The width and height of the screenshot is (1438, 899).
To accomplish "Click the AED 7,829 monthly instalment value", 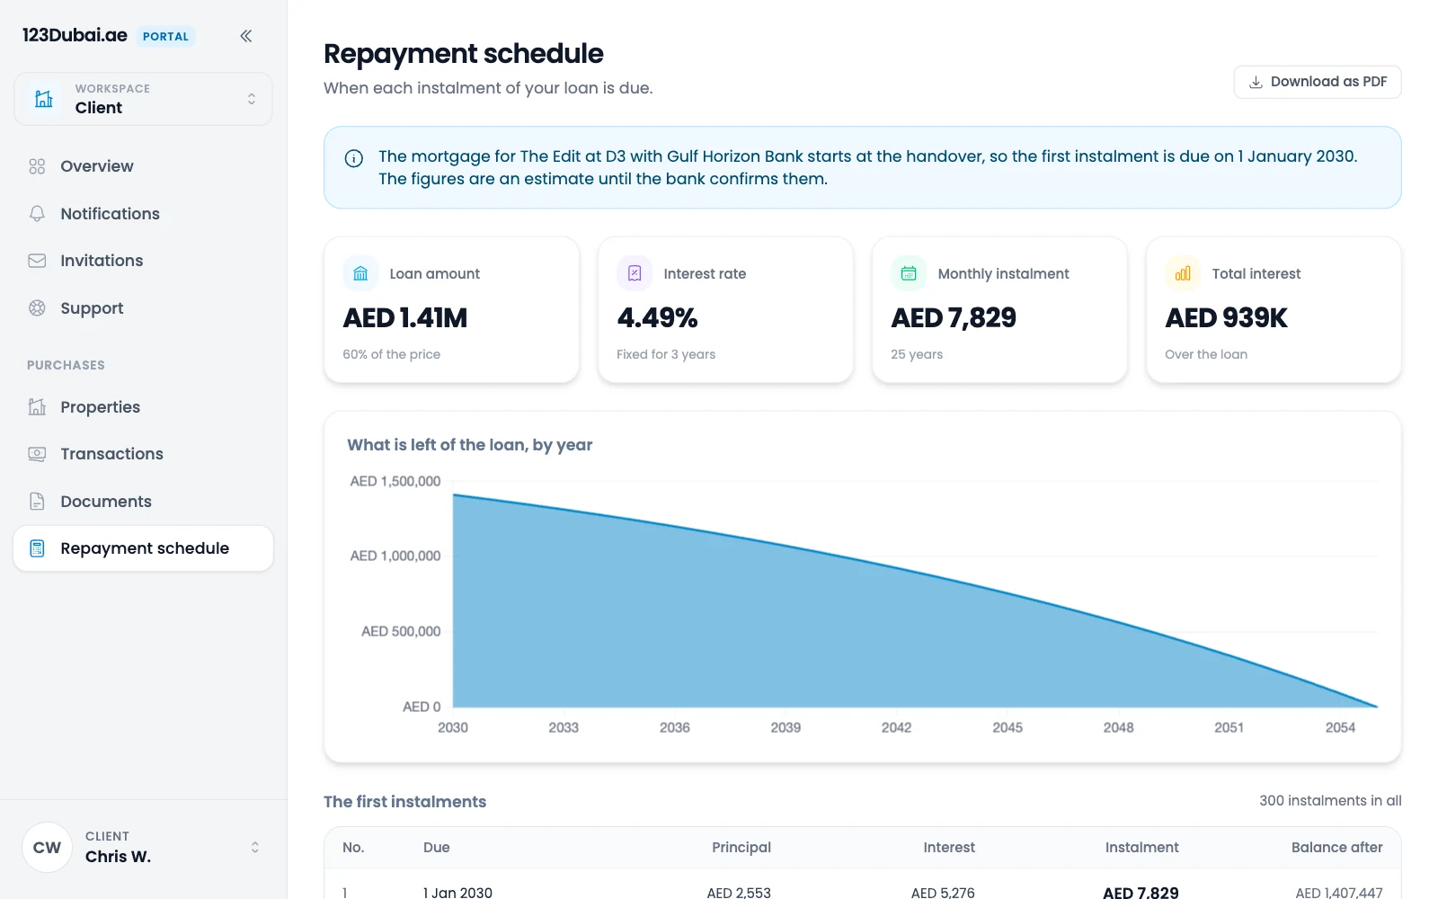I will (x=954, y=317).
